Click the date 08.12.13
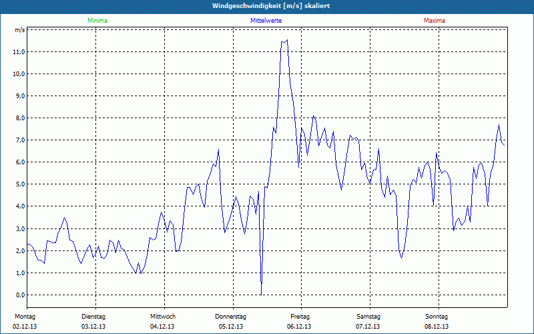The height and width of the screenshot is (334, 534). click(x=437, y=327)
